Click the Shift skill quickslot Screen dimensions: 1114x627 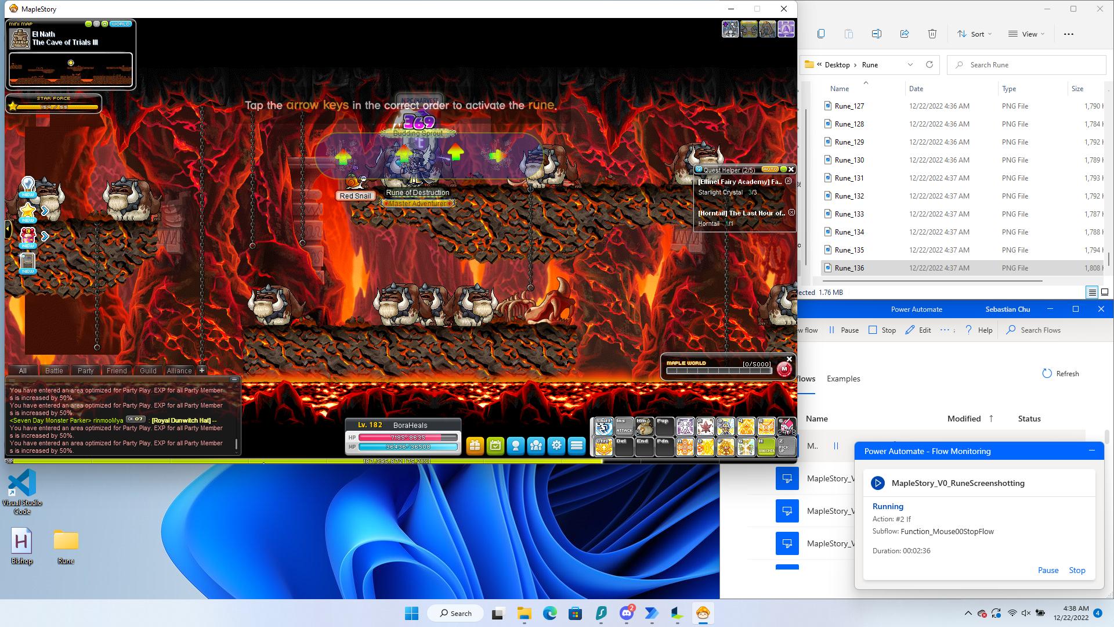(x=603, y=427)
